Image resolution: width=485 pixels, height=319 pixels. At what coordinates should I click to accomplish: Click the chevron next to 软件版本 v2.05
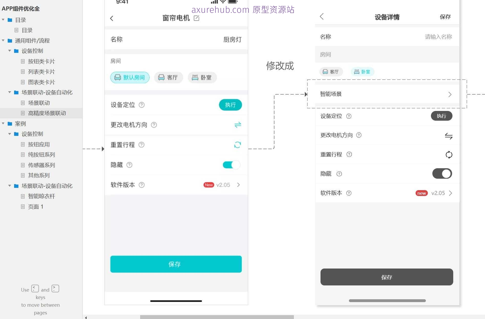click(x=239, y=185)
